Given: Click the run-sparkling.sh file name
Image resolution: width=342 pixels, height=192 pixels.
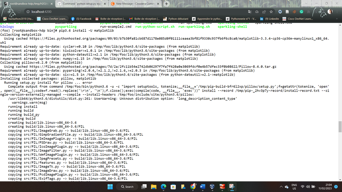Looking at the screenshot, I should pos(194,27).
